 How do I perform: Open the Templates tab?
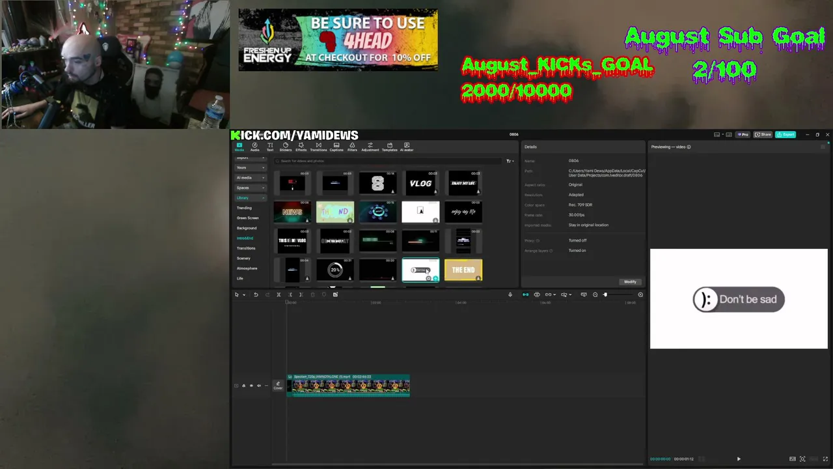pyautogui.click(x=389, y=147)
